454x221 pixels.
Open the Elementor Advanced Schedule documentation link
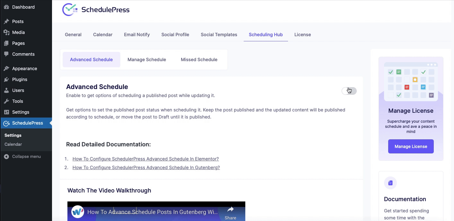[x=145, y=159]
